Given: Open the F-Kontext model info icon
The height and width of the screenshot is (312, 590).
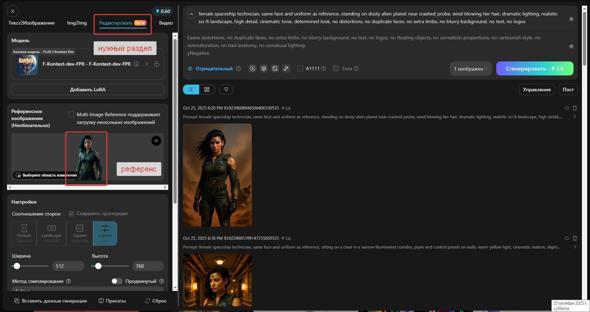Looking at the screenshot, I should [x=136, y=64].
